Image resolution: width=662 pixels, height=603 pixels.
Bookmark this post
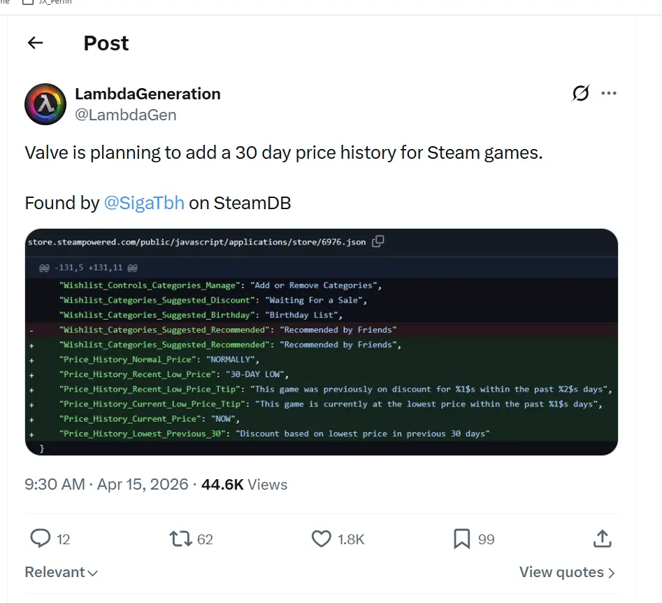[x=461, y=539]
